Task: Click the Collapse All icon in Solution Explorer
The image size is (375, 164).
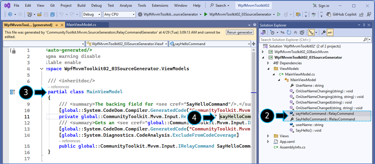Action: click(295, 32)
